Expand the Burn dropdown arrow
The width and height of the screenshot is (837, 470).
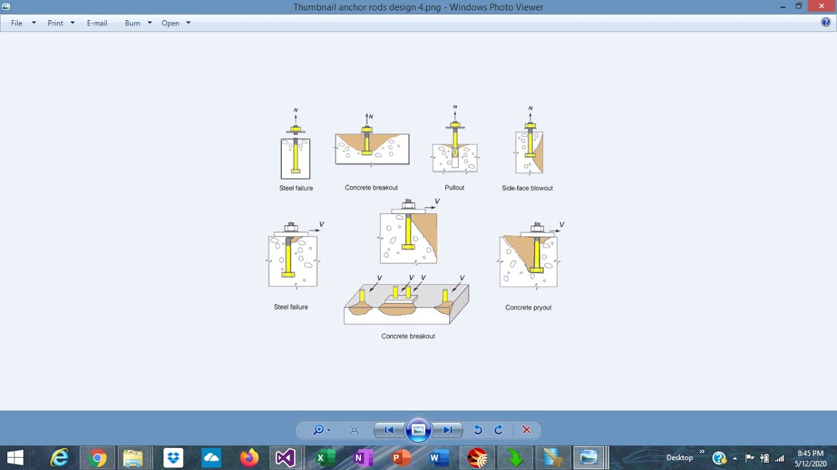coord(150,23)
